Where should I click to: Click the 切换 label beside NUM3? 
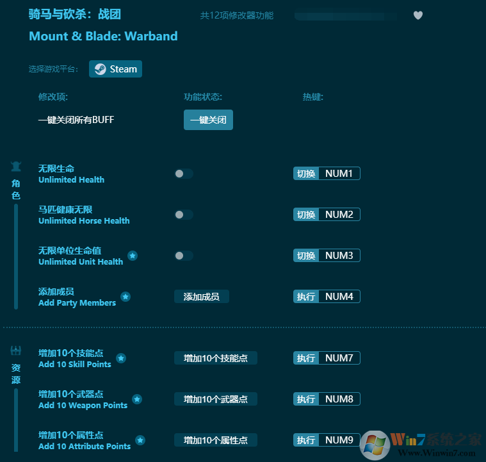pyautogui.click(x=306, y=256)
